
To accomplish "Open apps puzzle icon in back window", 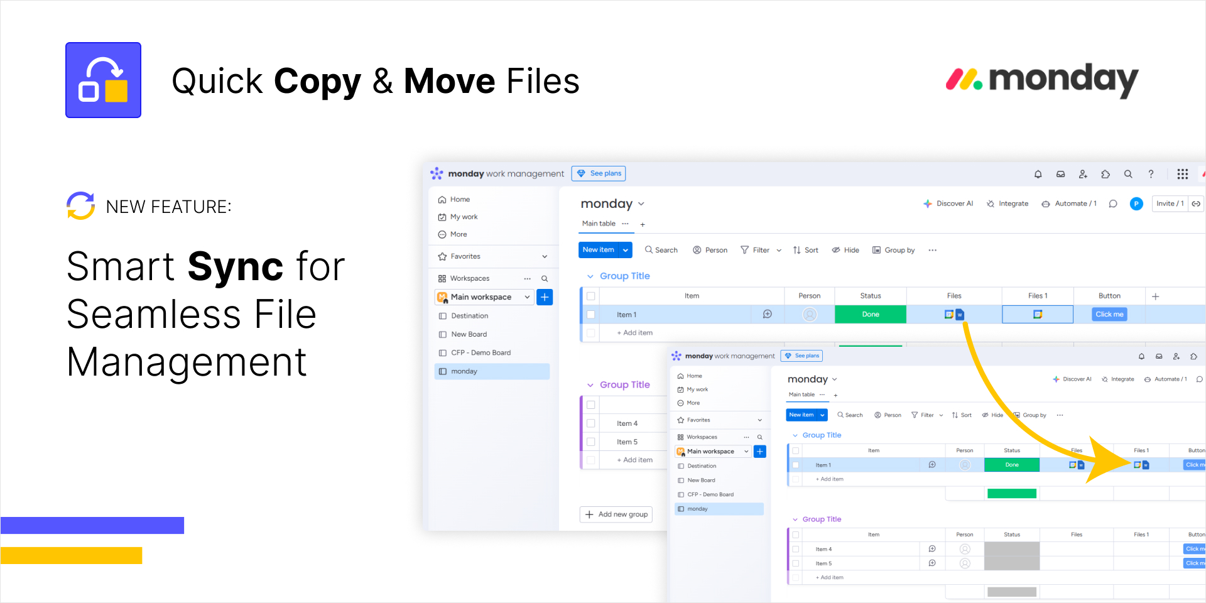I will [x=1105, y=174].
